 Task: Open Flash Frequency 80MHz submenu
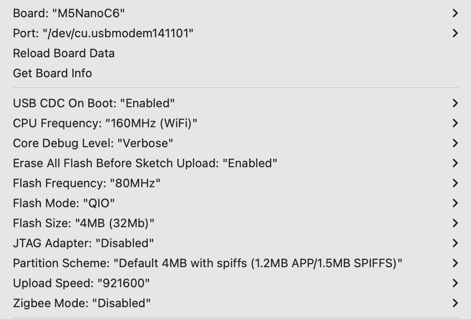[x=87, y=183]
